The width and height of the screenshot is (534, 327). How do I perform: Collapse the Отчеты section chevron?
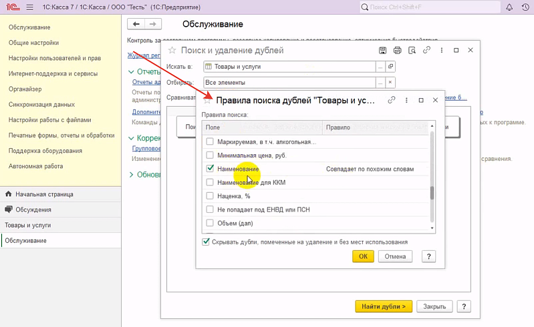click(x=131, y=71)
